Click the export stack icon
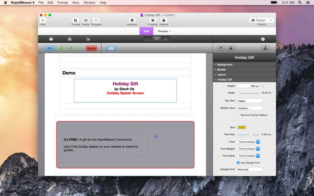 [x=265, y=48]
